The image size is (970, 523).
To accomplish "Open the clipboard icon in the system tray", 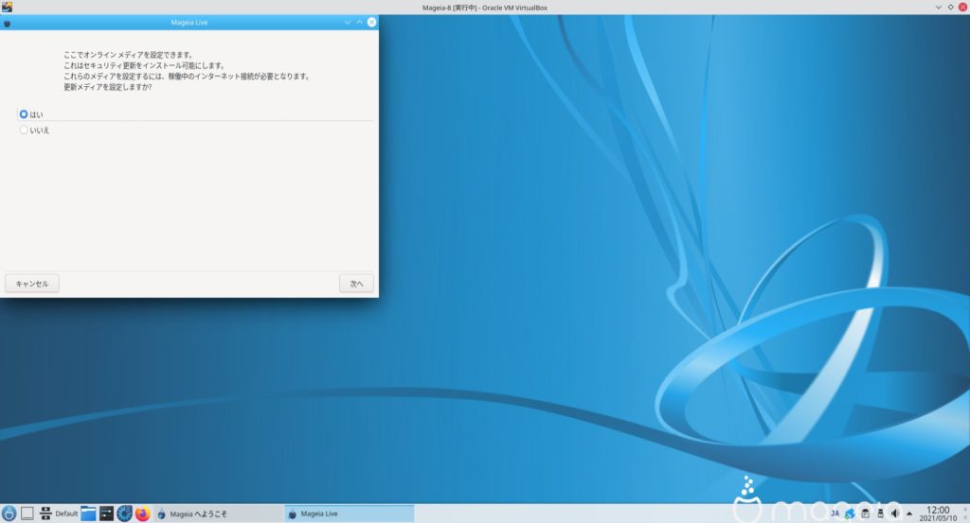I will click(x=865, y=514).
